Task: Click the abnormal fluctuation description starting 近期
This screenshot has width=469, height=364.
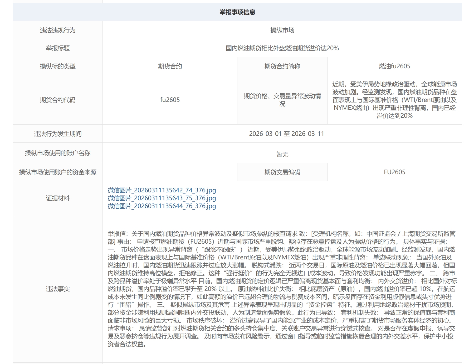Action: click(394, 100)
